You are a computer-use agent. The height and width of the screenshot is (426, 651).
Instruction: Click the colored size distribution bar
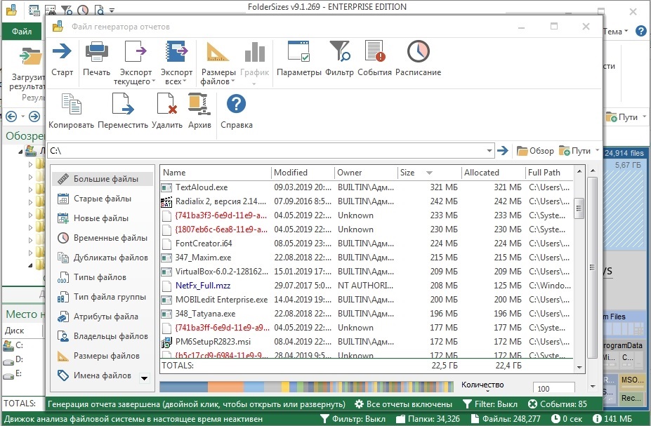tap(306, 387)
